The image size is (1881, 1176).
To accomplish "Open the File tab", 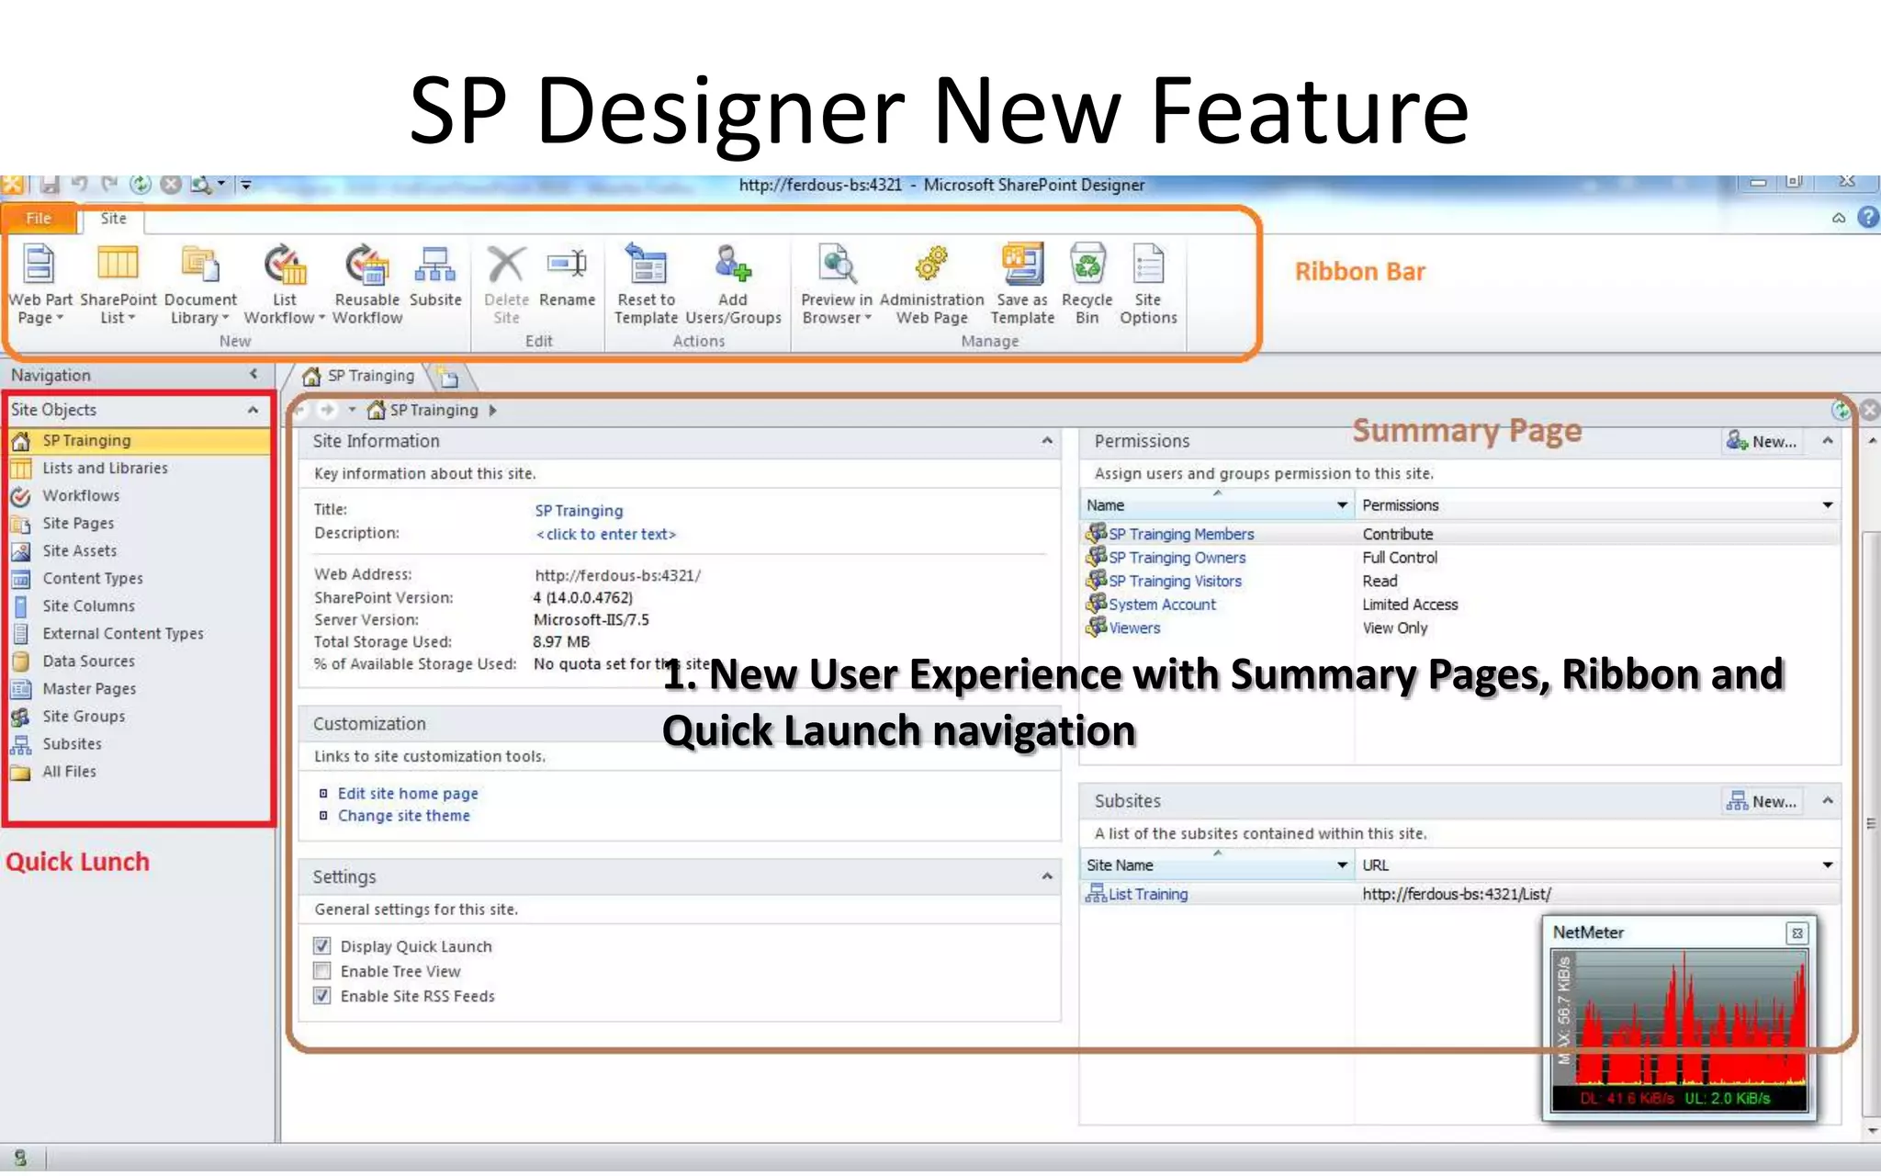I will pyautogui.click(x=39, y=218).
